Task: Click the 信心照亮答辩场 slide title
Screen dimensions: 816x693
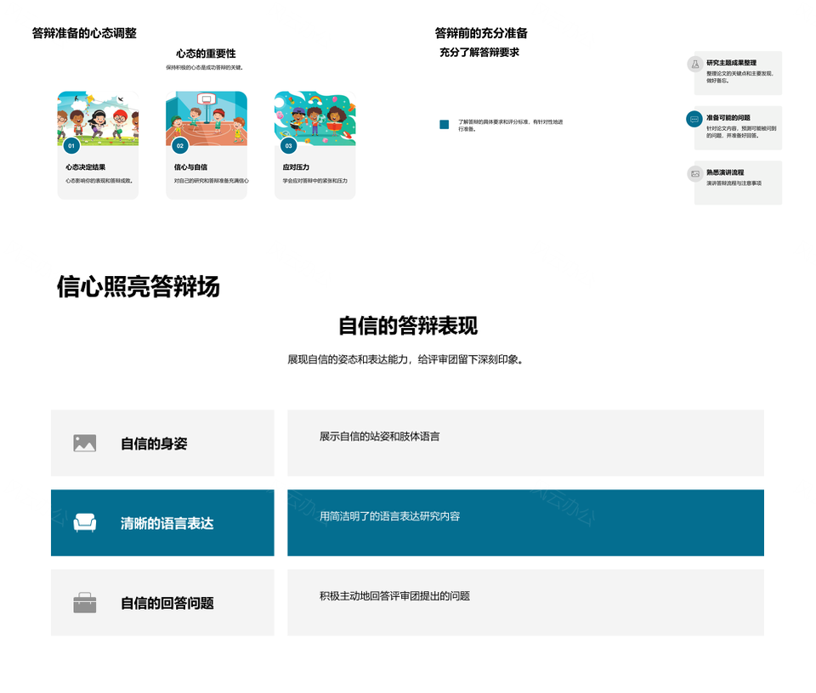Action: tap(138, 287)
